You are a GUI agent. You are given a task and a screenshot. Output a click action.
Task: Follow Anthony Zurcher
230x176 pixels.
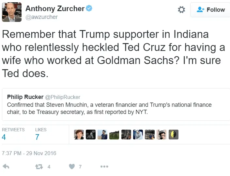[x=210, y=10]
